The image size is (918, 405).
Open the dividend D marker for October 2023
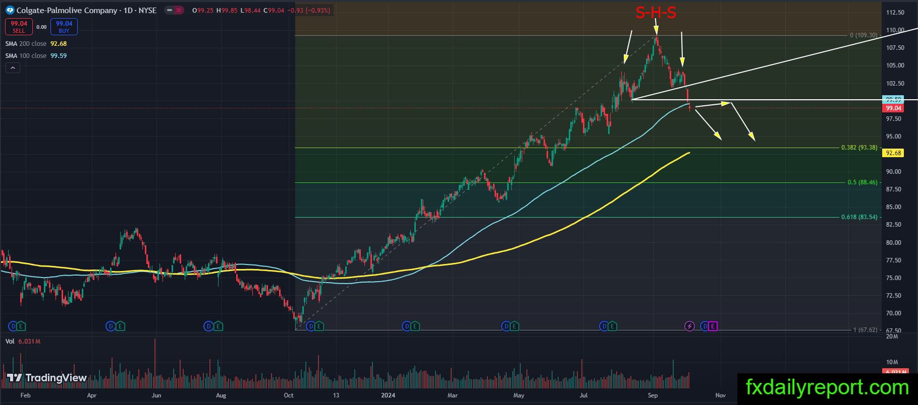click(x=310, y=326)
